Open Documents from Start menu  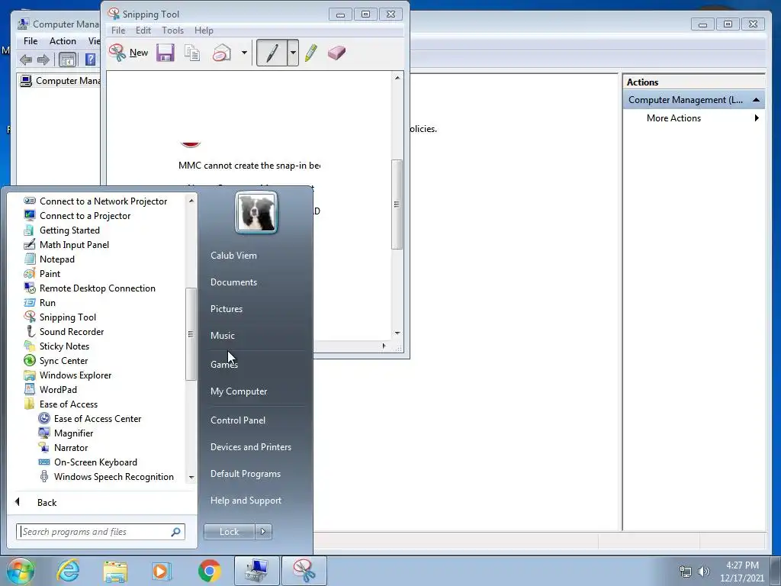tap(233, 282)
